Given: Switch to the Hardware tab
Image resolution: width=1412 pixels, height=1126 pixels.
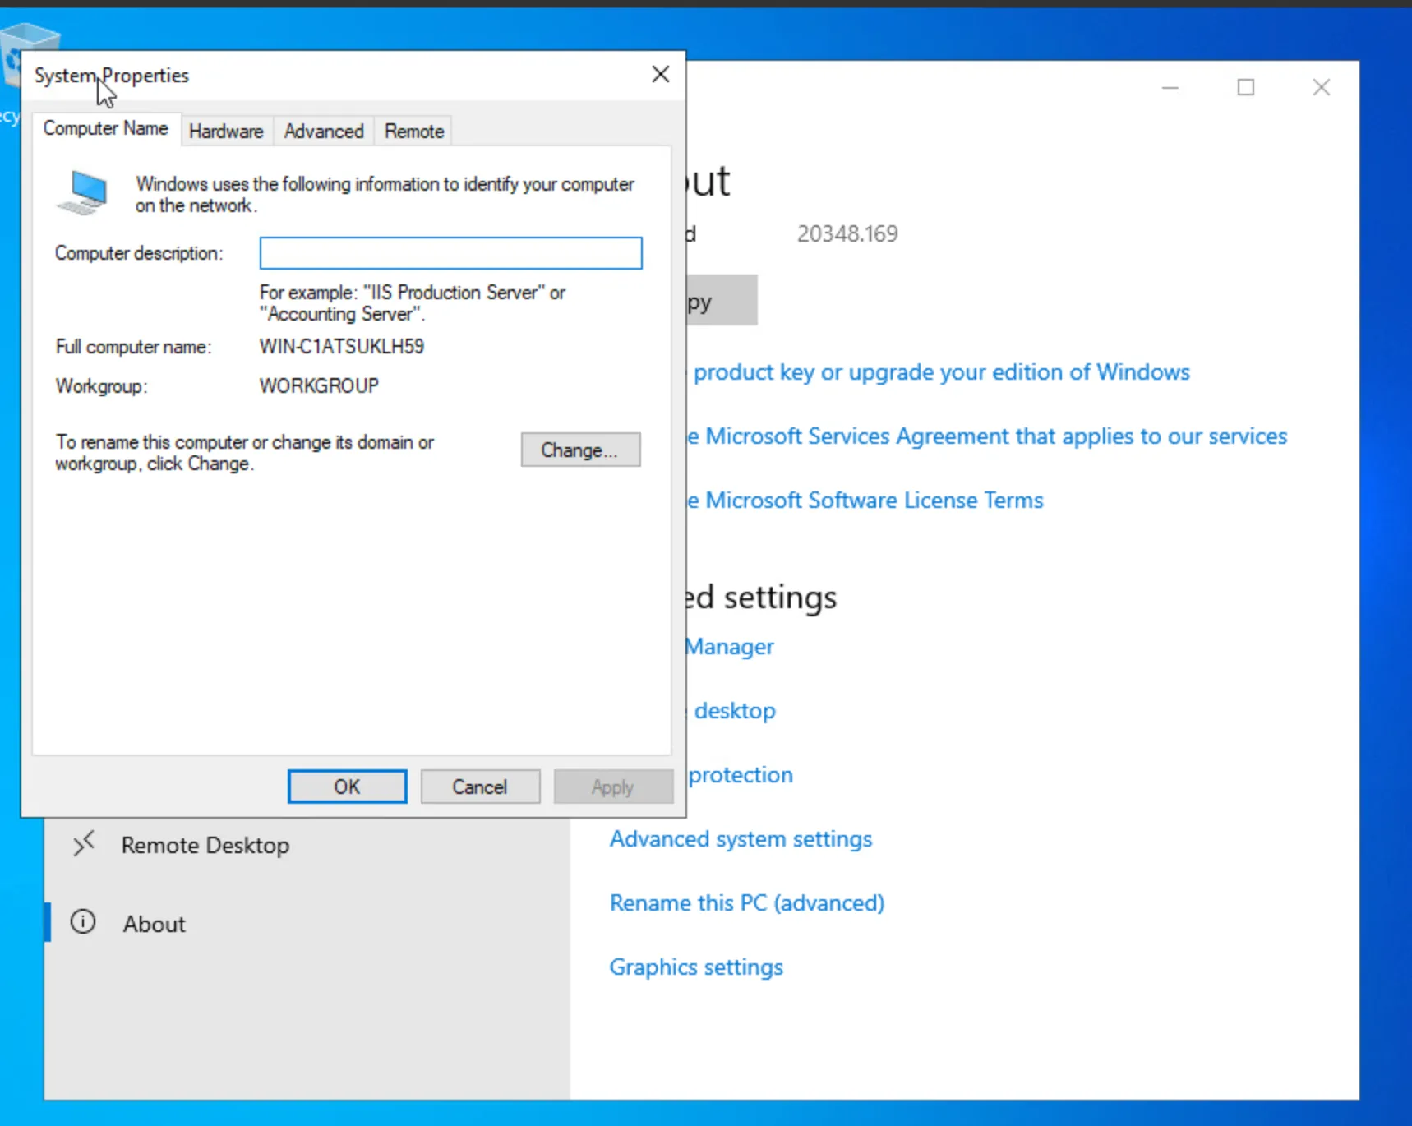Looking at the screenshot, I should click(x=226, y=132).
